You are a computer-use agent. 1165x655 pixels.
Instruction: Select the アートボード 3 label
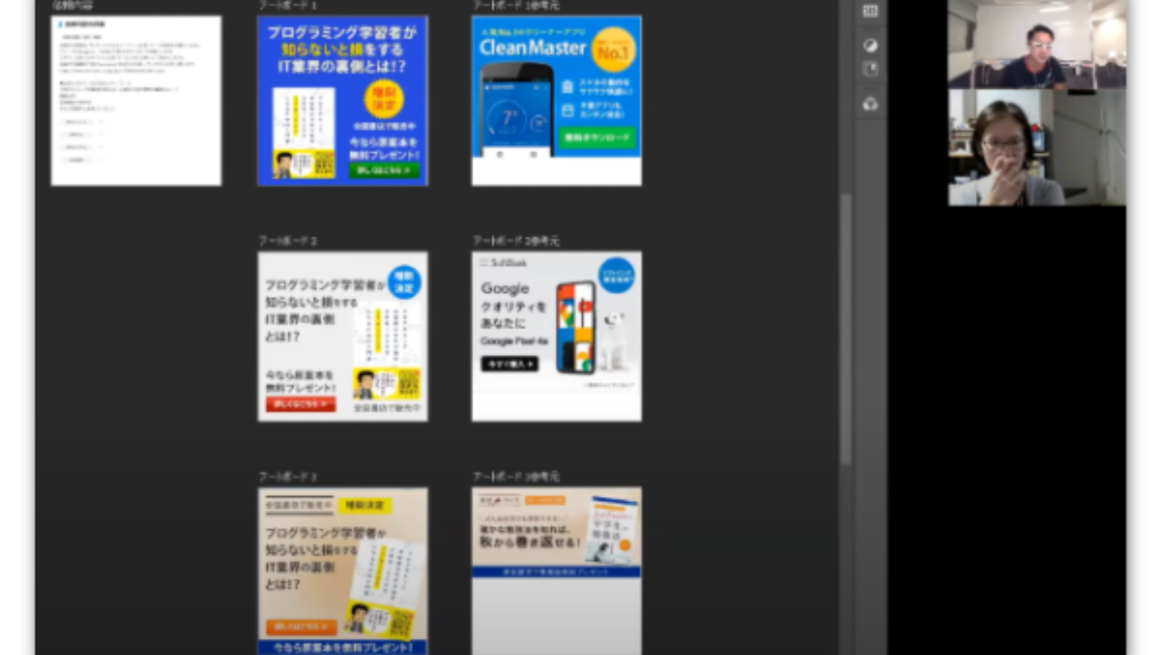pyautogui.click(x=288, y=477)
